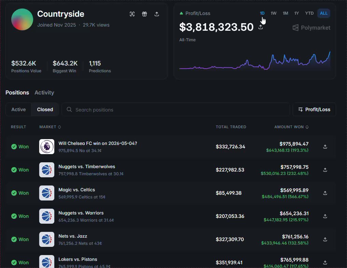347x268 pixels.
Task: Click the green Profit/Loss up-triangle indicator
Action: point(181,13)
